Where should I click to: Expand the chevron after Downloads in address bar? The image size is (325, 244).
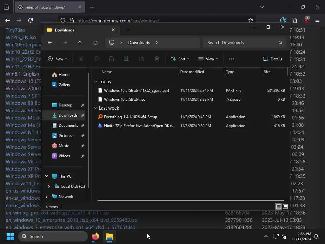[x=157, y=43]
